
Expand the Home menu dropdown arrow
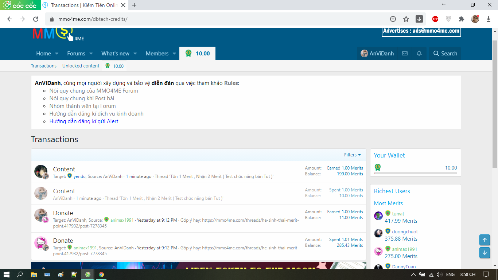(57, 53)
